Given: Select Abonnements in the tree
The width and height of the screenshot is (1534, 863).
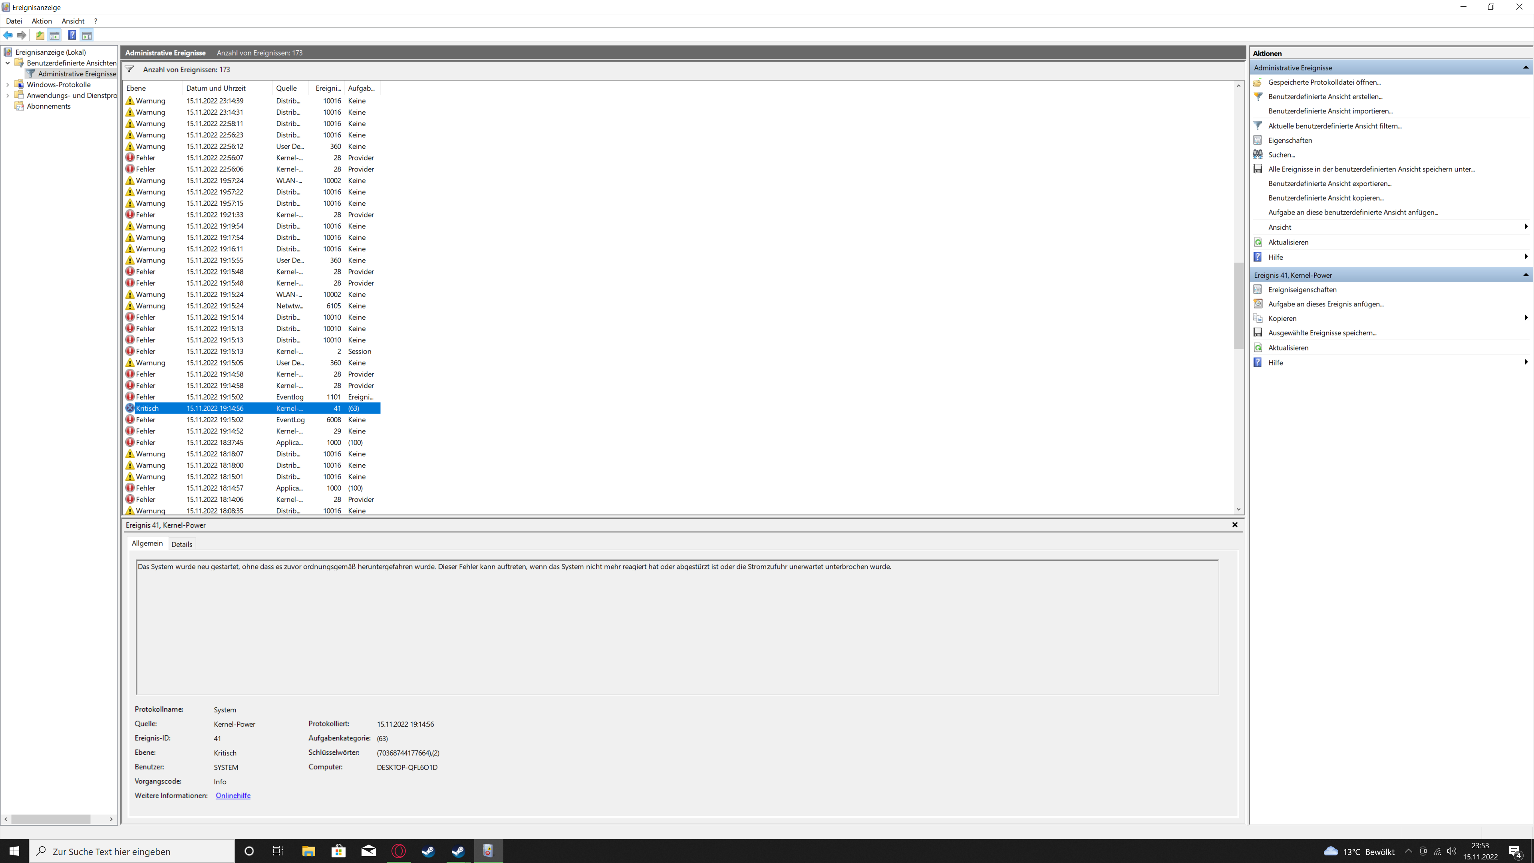Looking at the screenshot, I should [48, 106].
